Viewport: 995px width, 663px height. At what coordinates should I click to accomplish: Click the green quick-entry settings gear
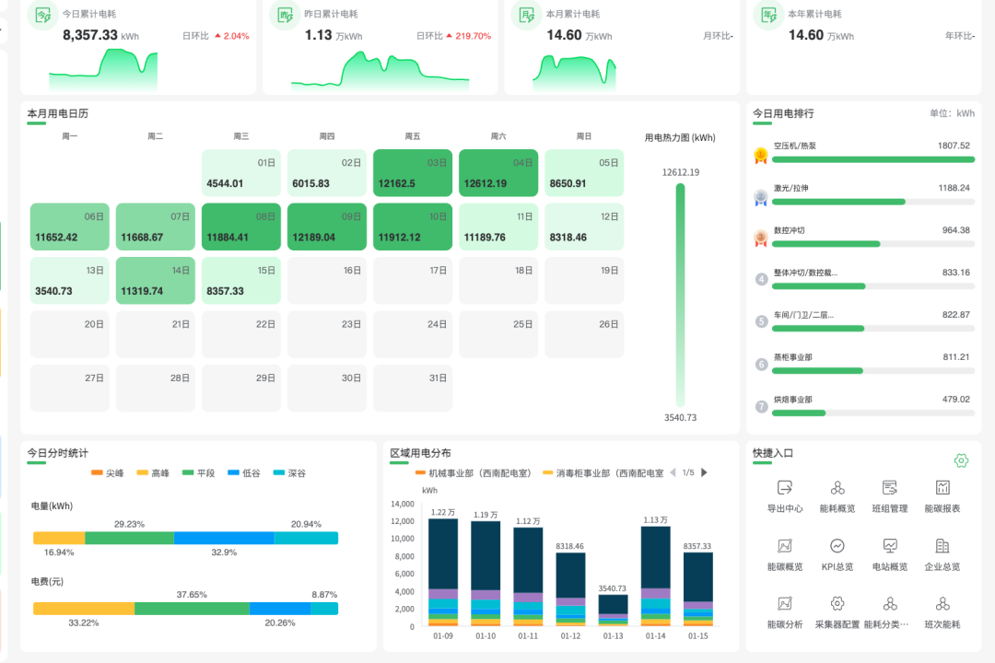[x=961, y=460]
